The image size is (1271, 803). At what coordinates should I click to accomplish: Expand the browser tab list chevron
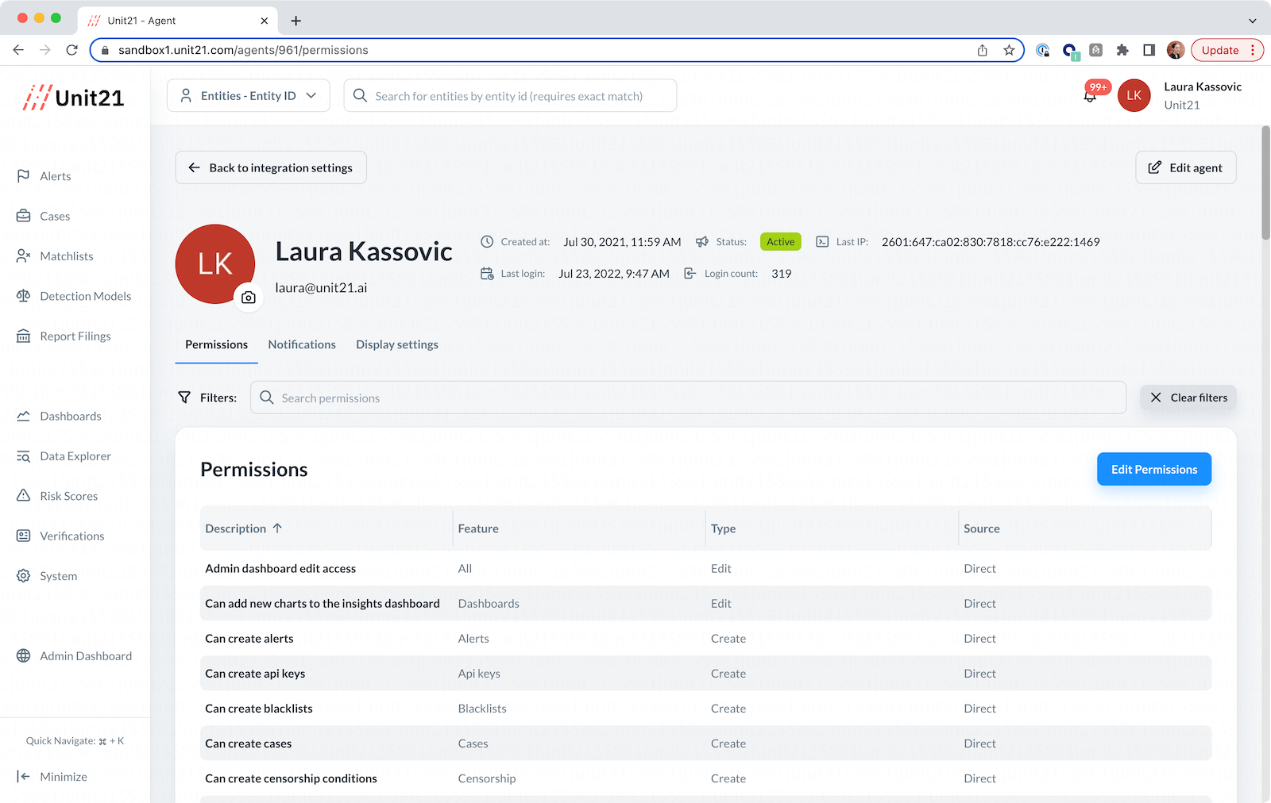[x=1253, y=21]
